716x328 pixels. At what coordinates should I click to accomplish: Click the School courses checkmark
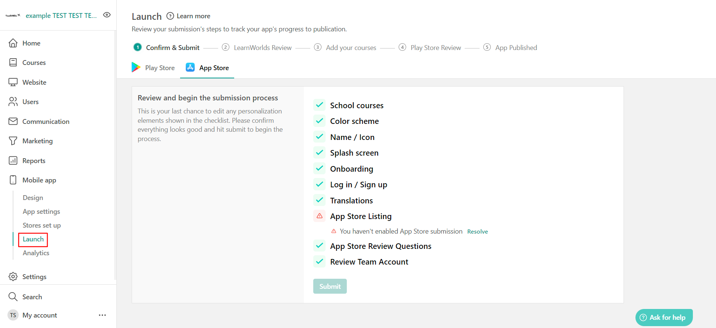(x=320, y=105)
